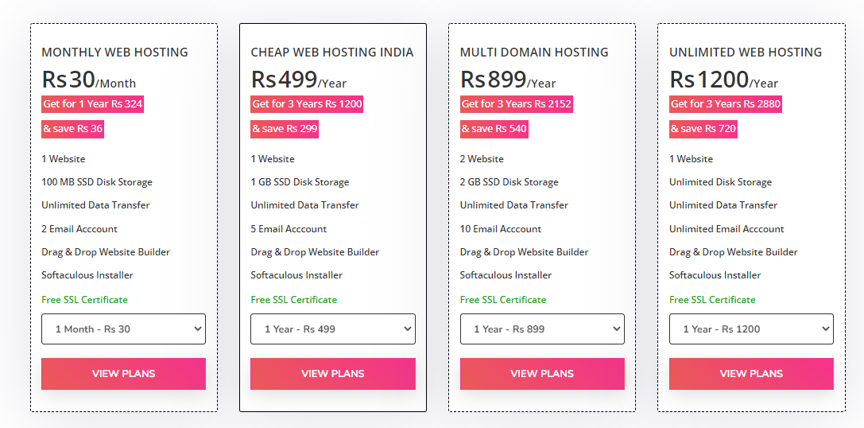This screenshot has width=864, height=428.
Task: Click the 'Get for 1 Year Rs 324' badge
Action: point(93,104)
